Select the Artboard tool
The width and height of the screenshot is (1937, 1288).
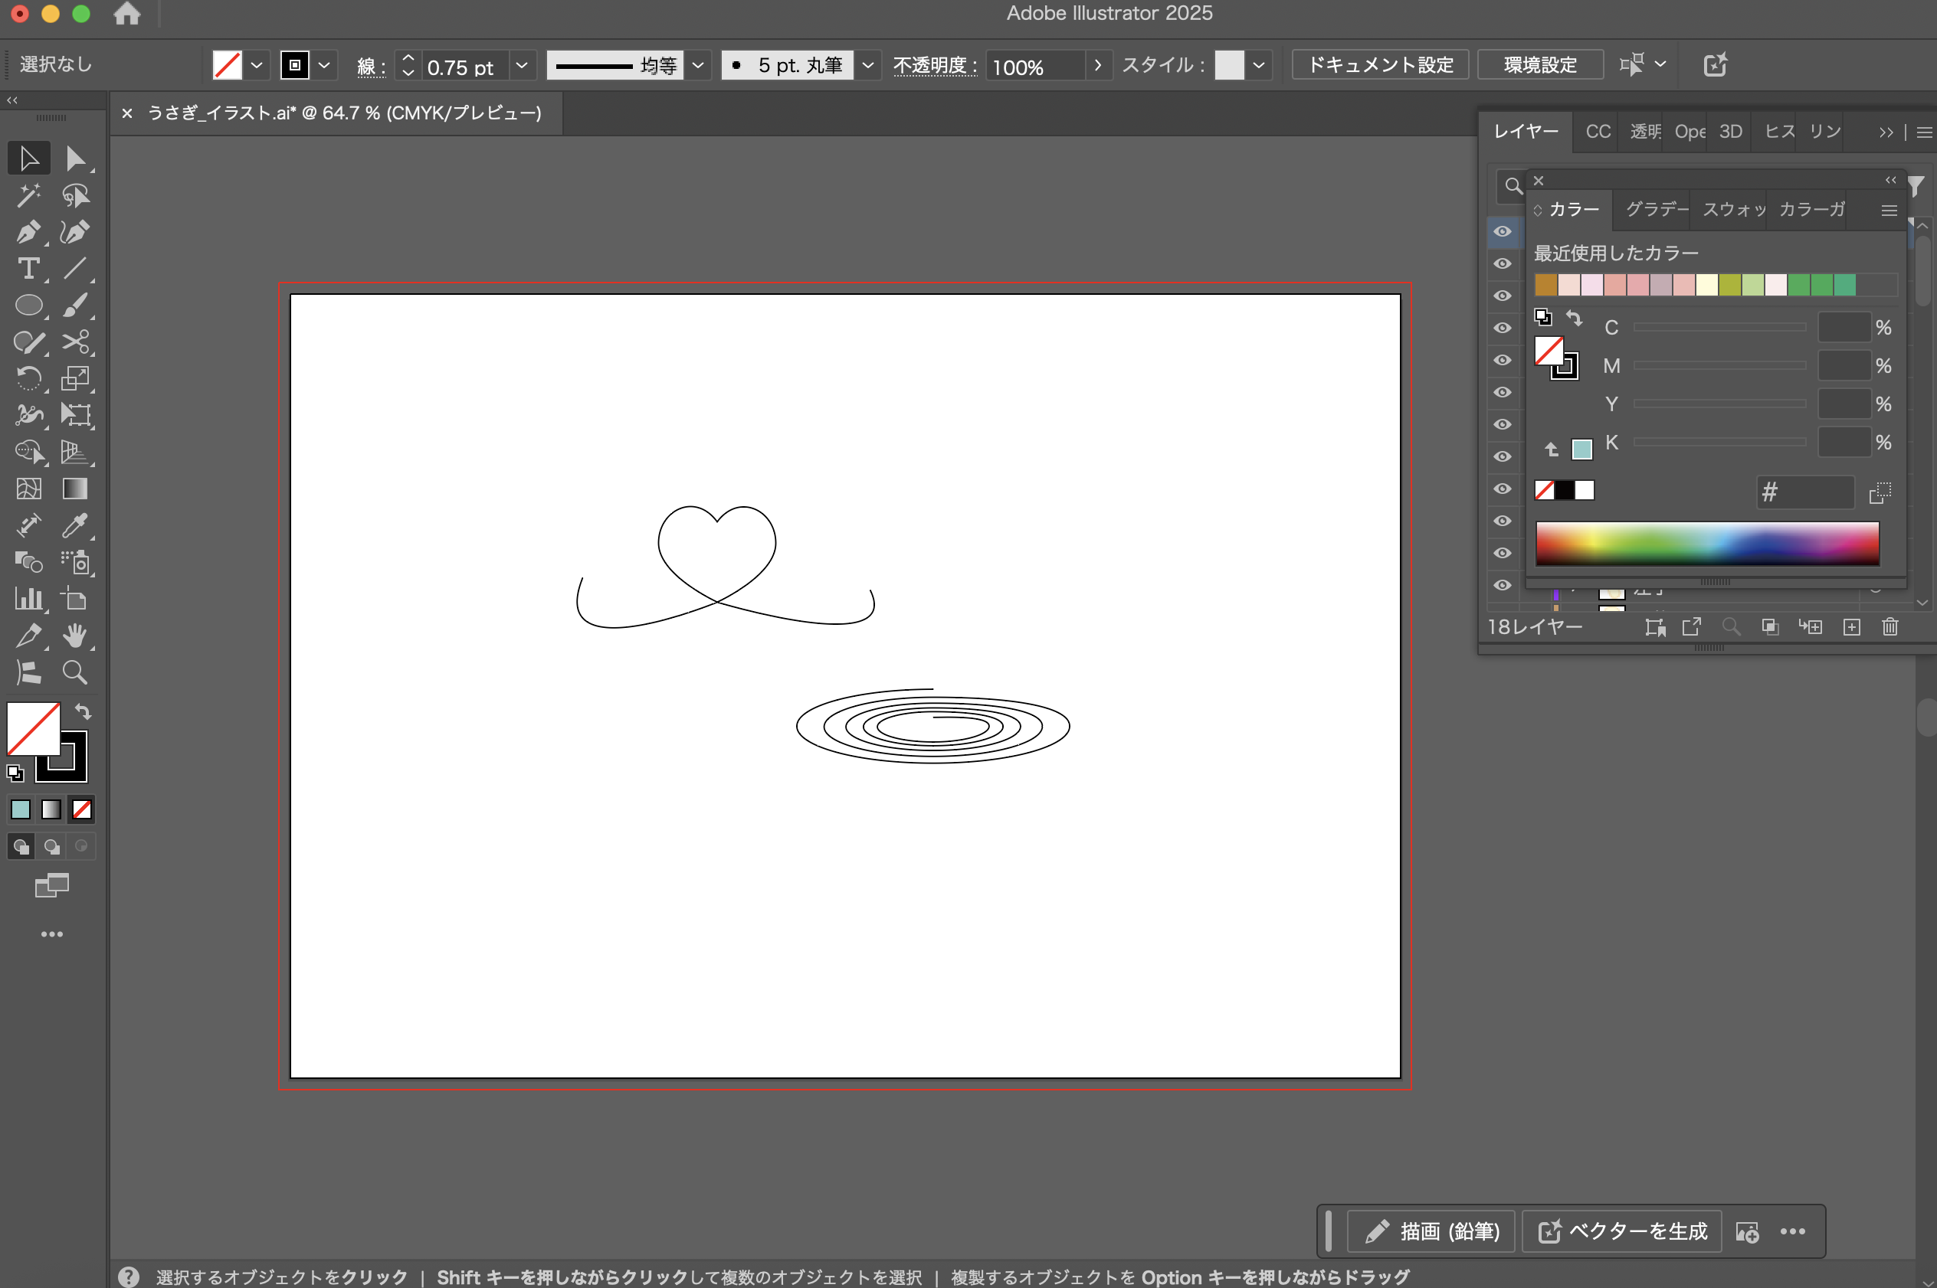coord(76,598)
